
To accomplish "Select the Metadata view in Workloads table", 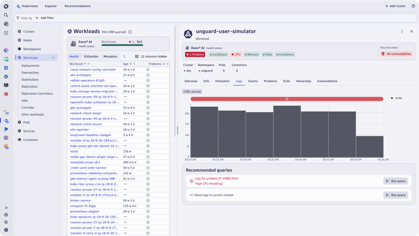I will tap(110, 57).
